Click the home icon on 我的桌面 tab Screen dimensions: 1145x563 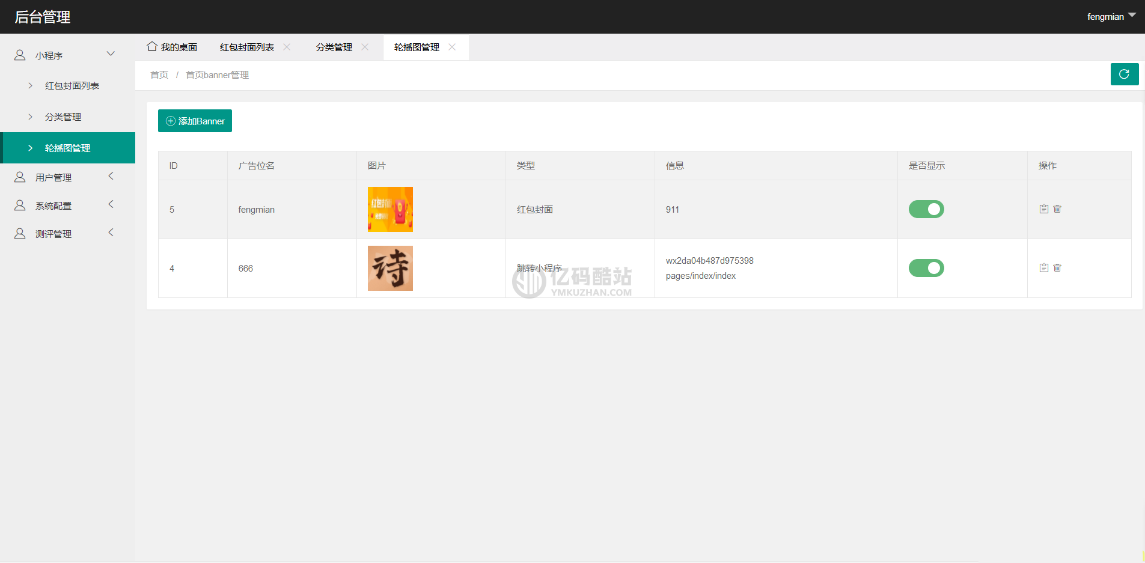coord(152,46)
